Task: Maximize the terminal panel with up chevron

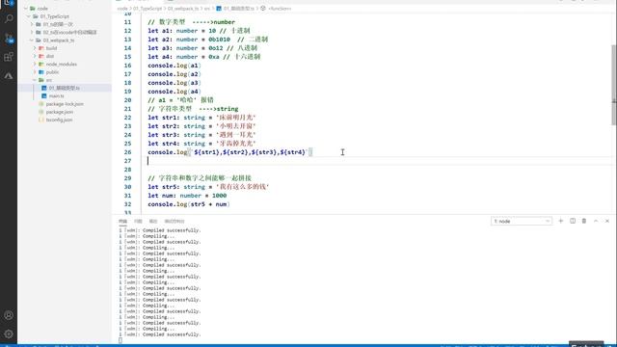Action: point(596,221)
